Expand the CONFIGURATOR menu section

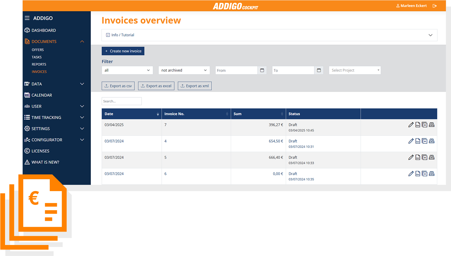[82, 140]
